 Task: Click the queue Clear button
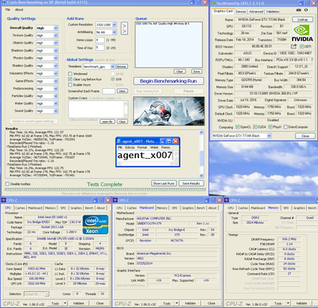pyautogui.click(x=180, y=71)
